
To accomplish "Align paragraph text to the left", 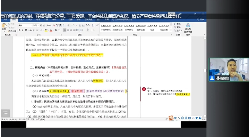I will (65, 30).
